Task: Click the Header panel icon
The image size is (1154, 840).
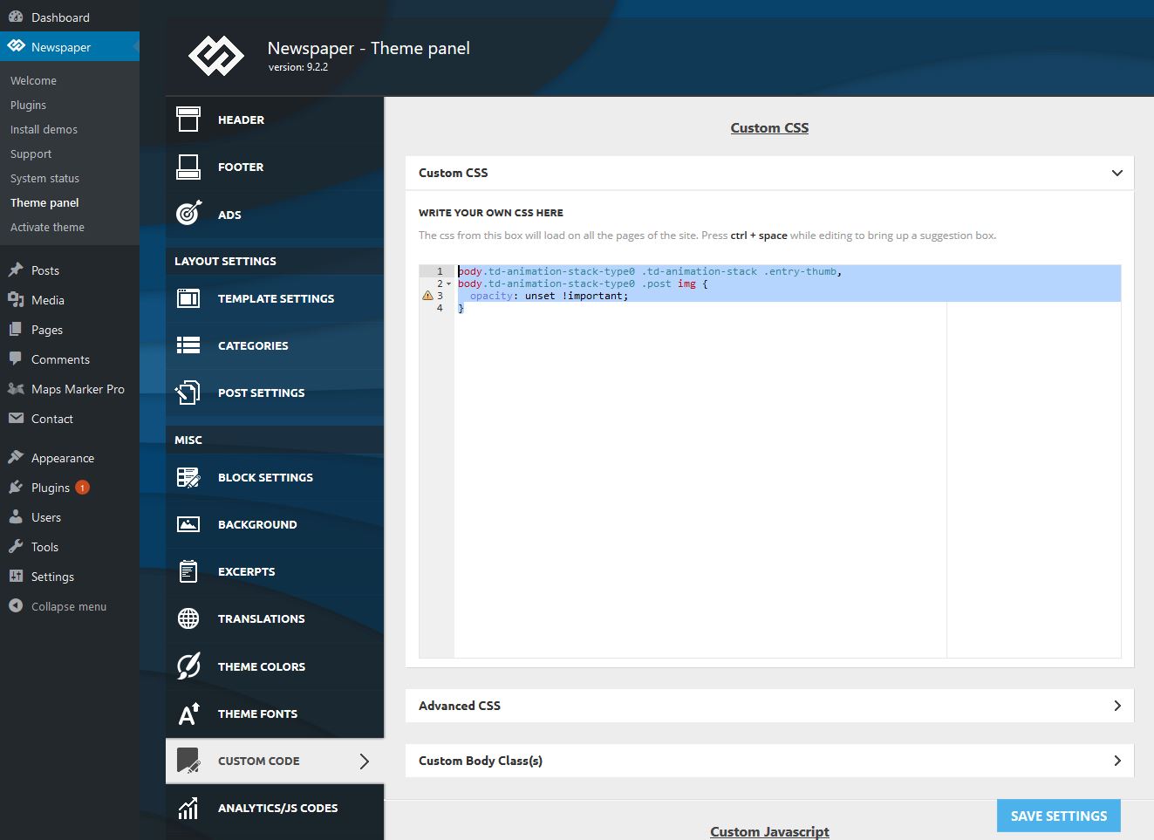Action: pyautogui.click(x=188, y=120)
